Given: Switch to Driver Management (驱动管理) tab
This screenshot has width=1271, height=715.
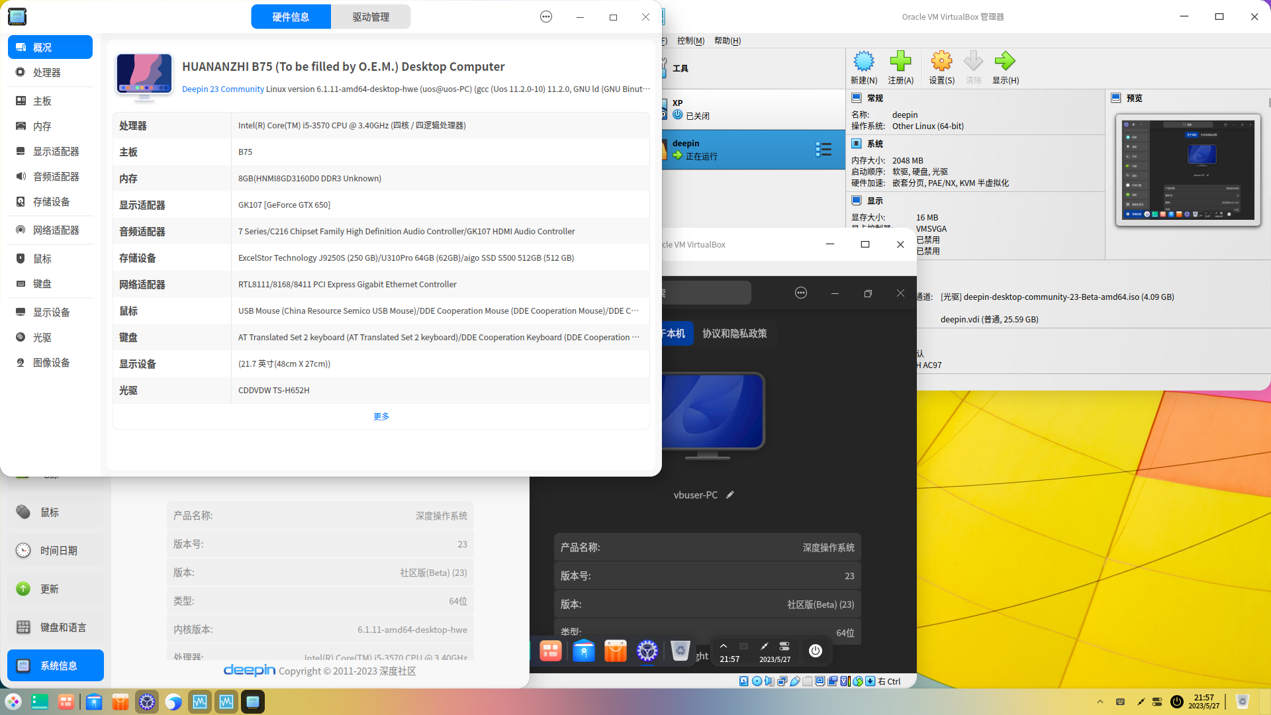Looking at the screenshot, I should point(371,17).
